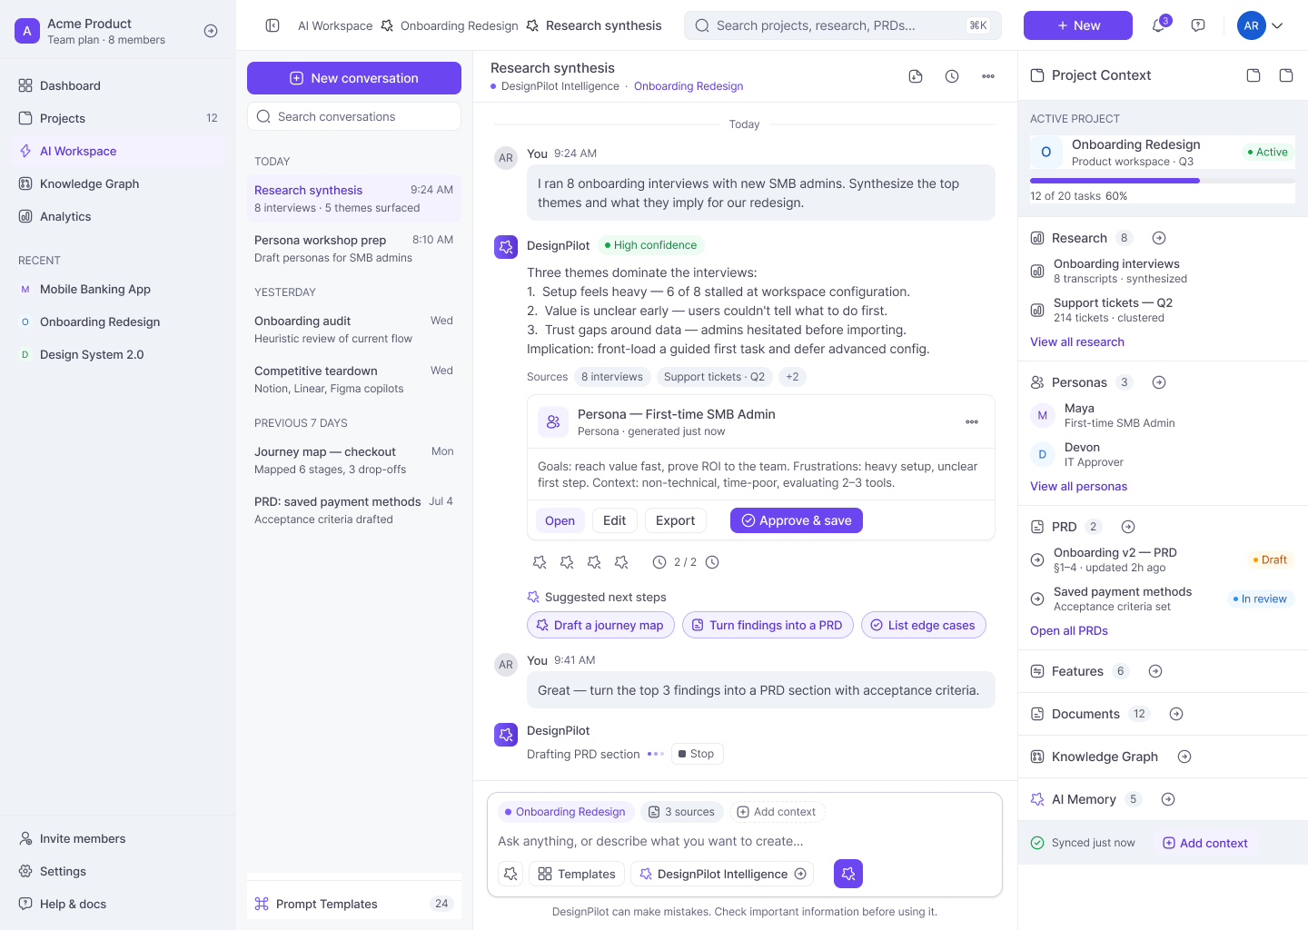Click the clock icon right of 2 / 2

pyautogui.click(x=712, y=562)
